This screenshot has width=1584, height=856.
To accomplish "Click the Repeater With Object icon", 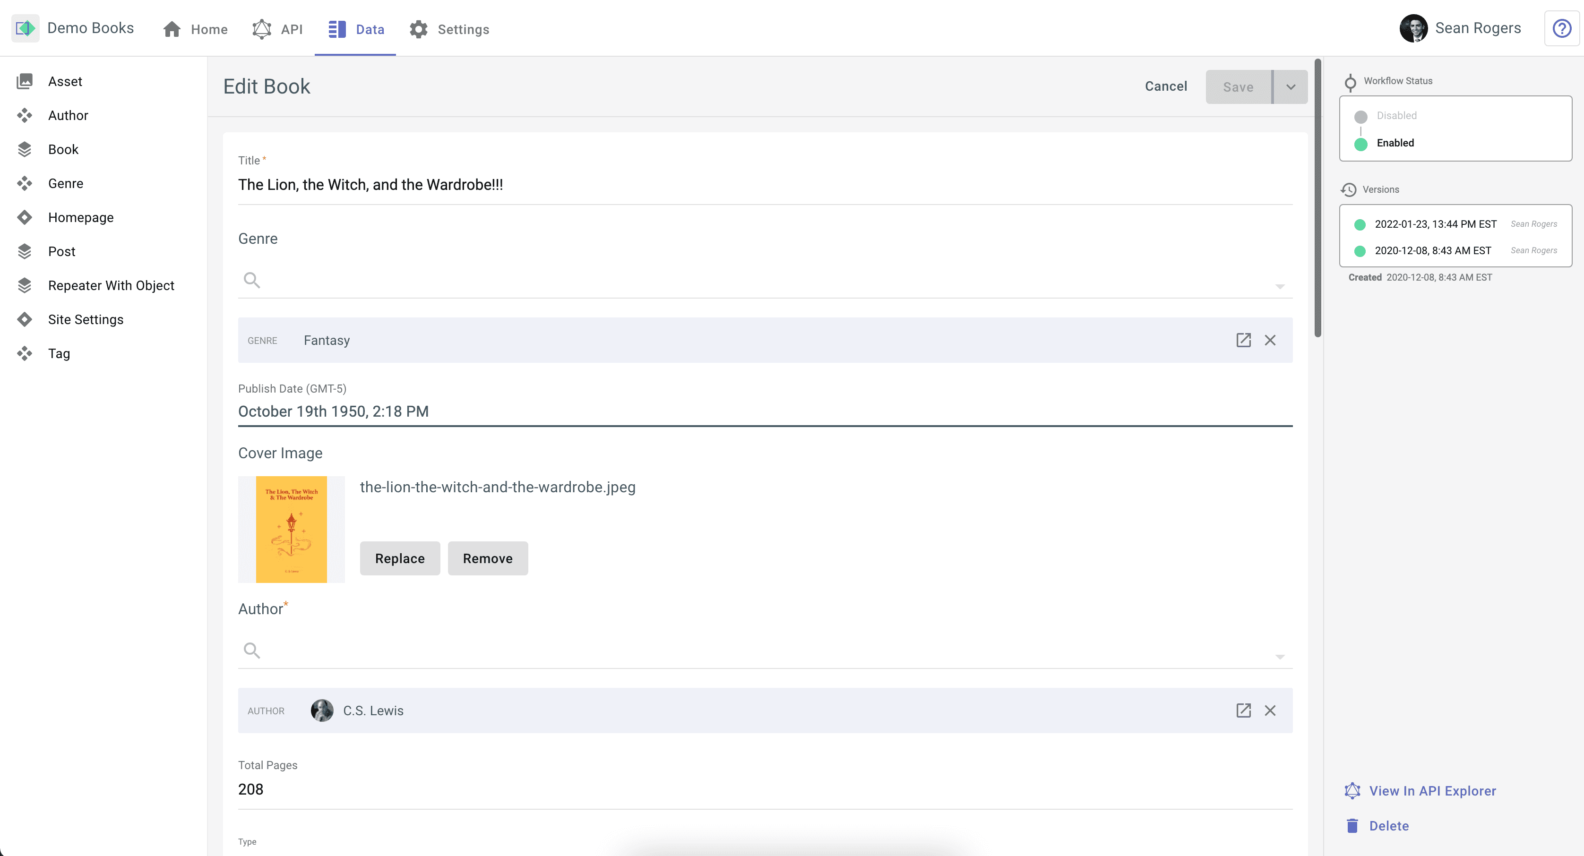I will (25, 285).
